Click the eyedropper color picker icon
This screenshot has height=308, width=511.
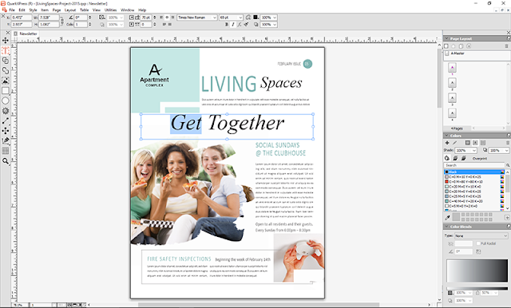click(448, 217)
